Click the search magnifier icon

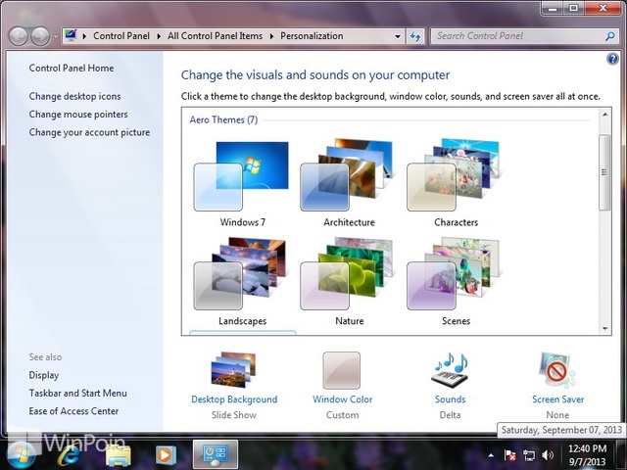609,36
